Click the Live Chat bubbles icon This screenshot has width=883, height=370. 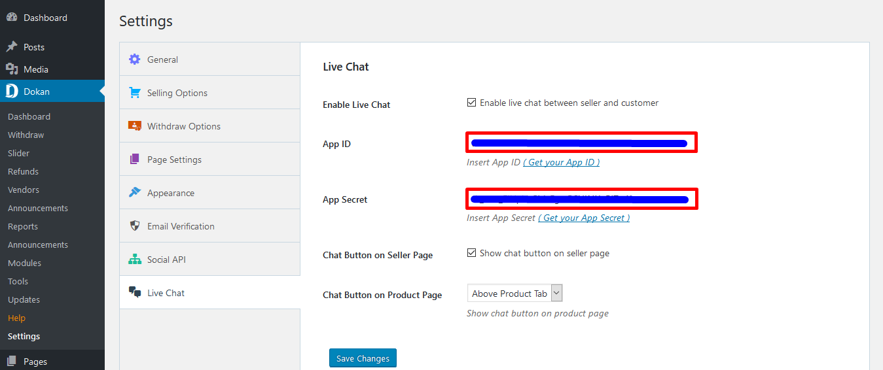[134, 293]
